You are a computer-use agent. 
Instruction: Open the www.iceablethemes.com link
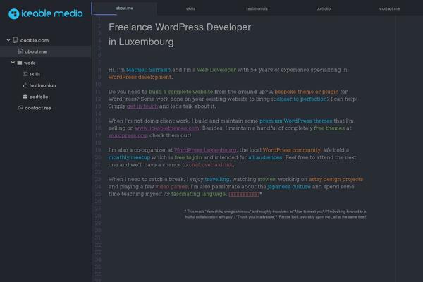[167, 128]
